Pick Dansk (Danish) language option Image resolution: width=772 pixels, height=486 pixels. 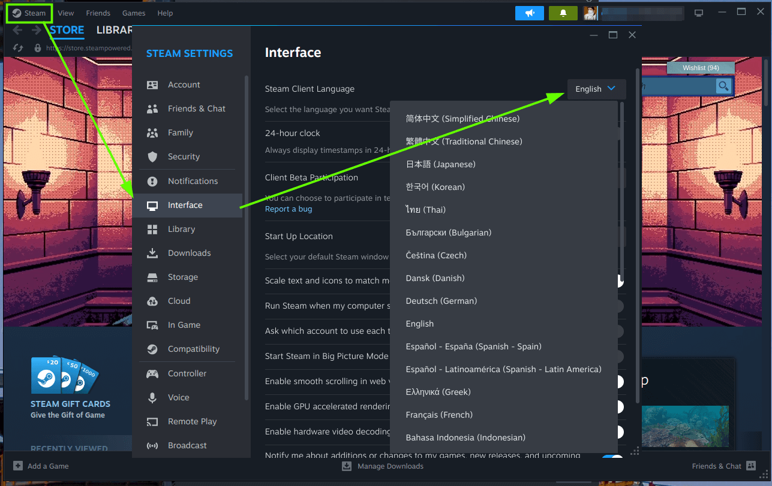tap(504, 278)
